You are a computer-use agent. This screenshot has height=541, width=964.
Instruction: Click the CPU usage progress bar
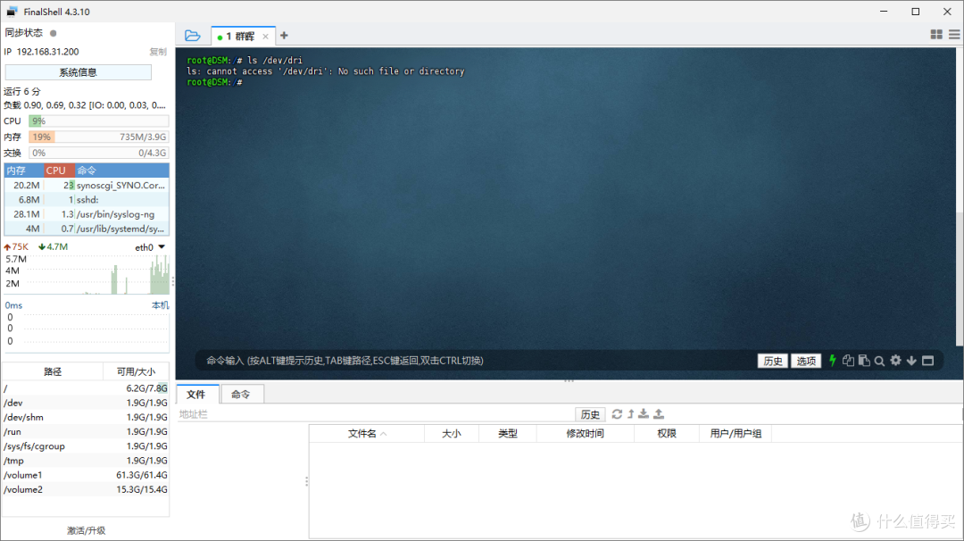[x=98, y=121]
